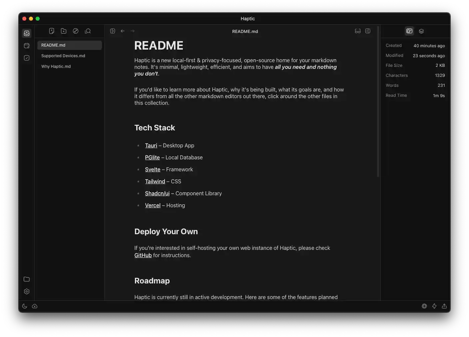Click the bold italic 'all you need and nothing' text
469x337 pixels.
(306, 67)
